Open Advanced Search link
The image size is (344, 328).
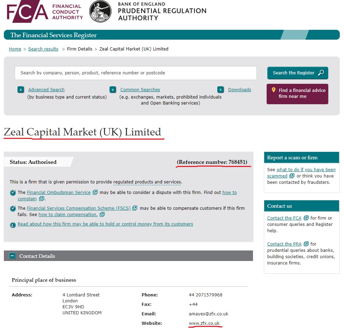[46, 89]
